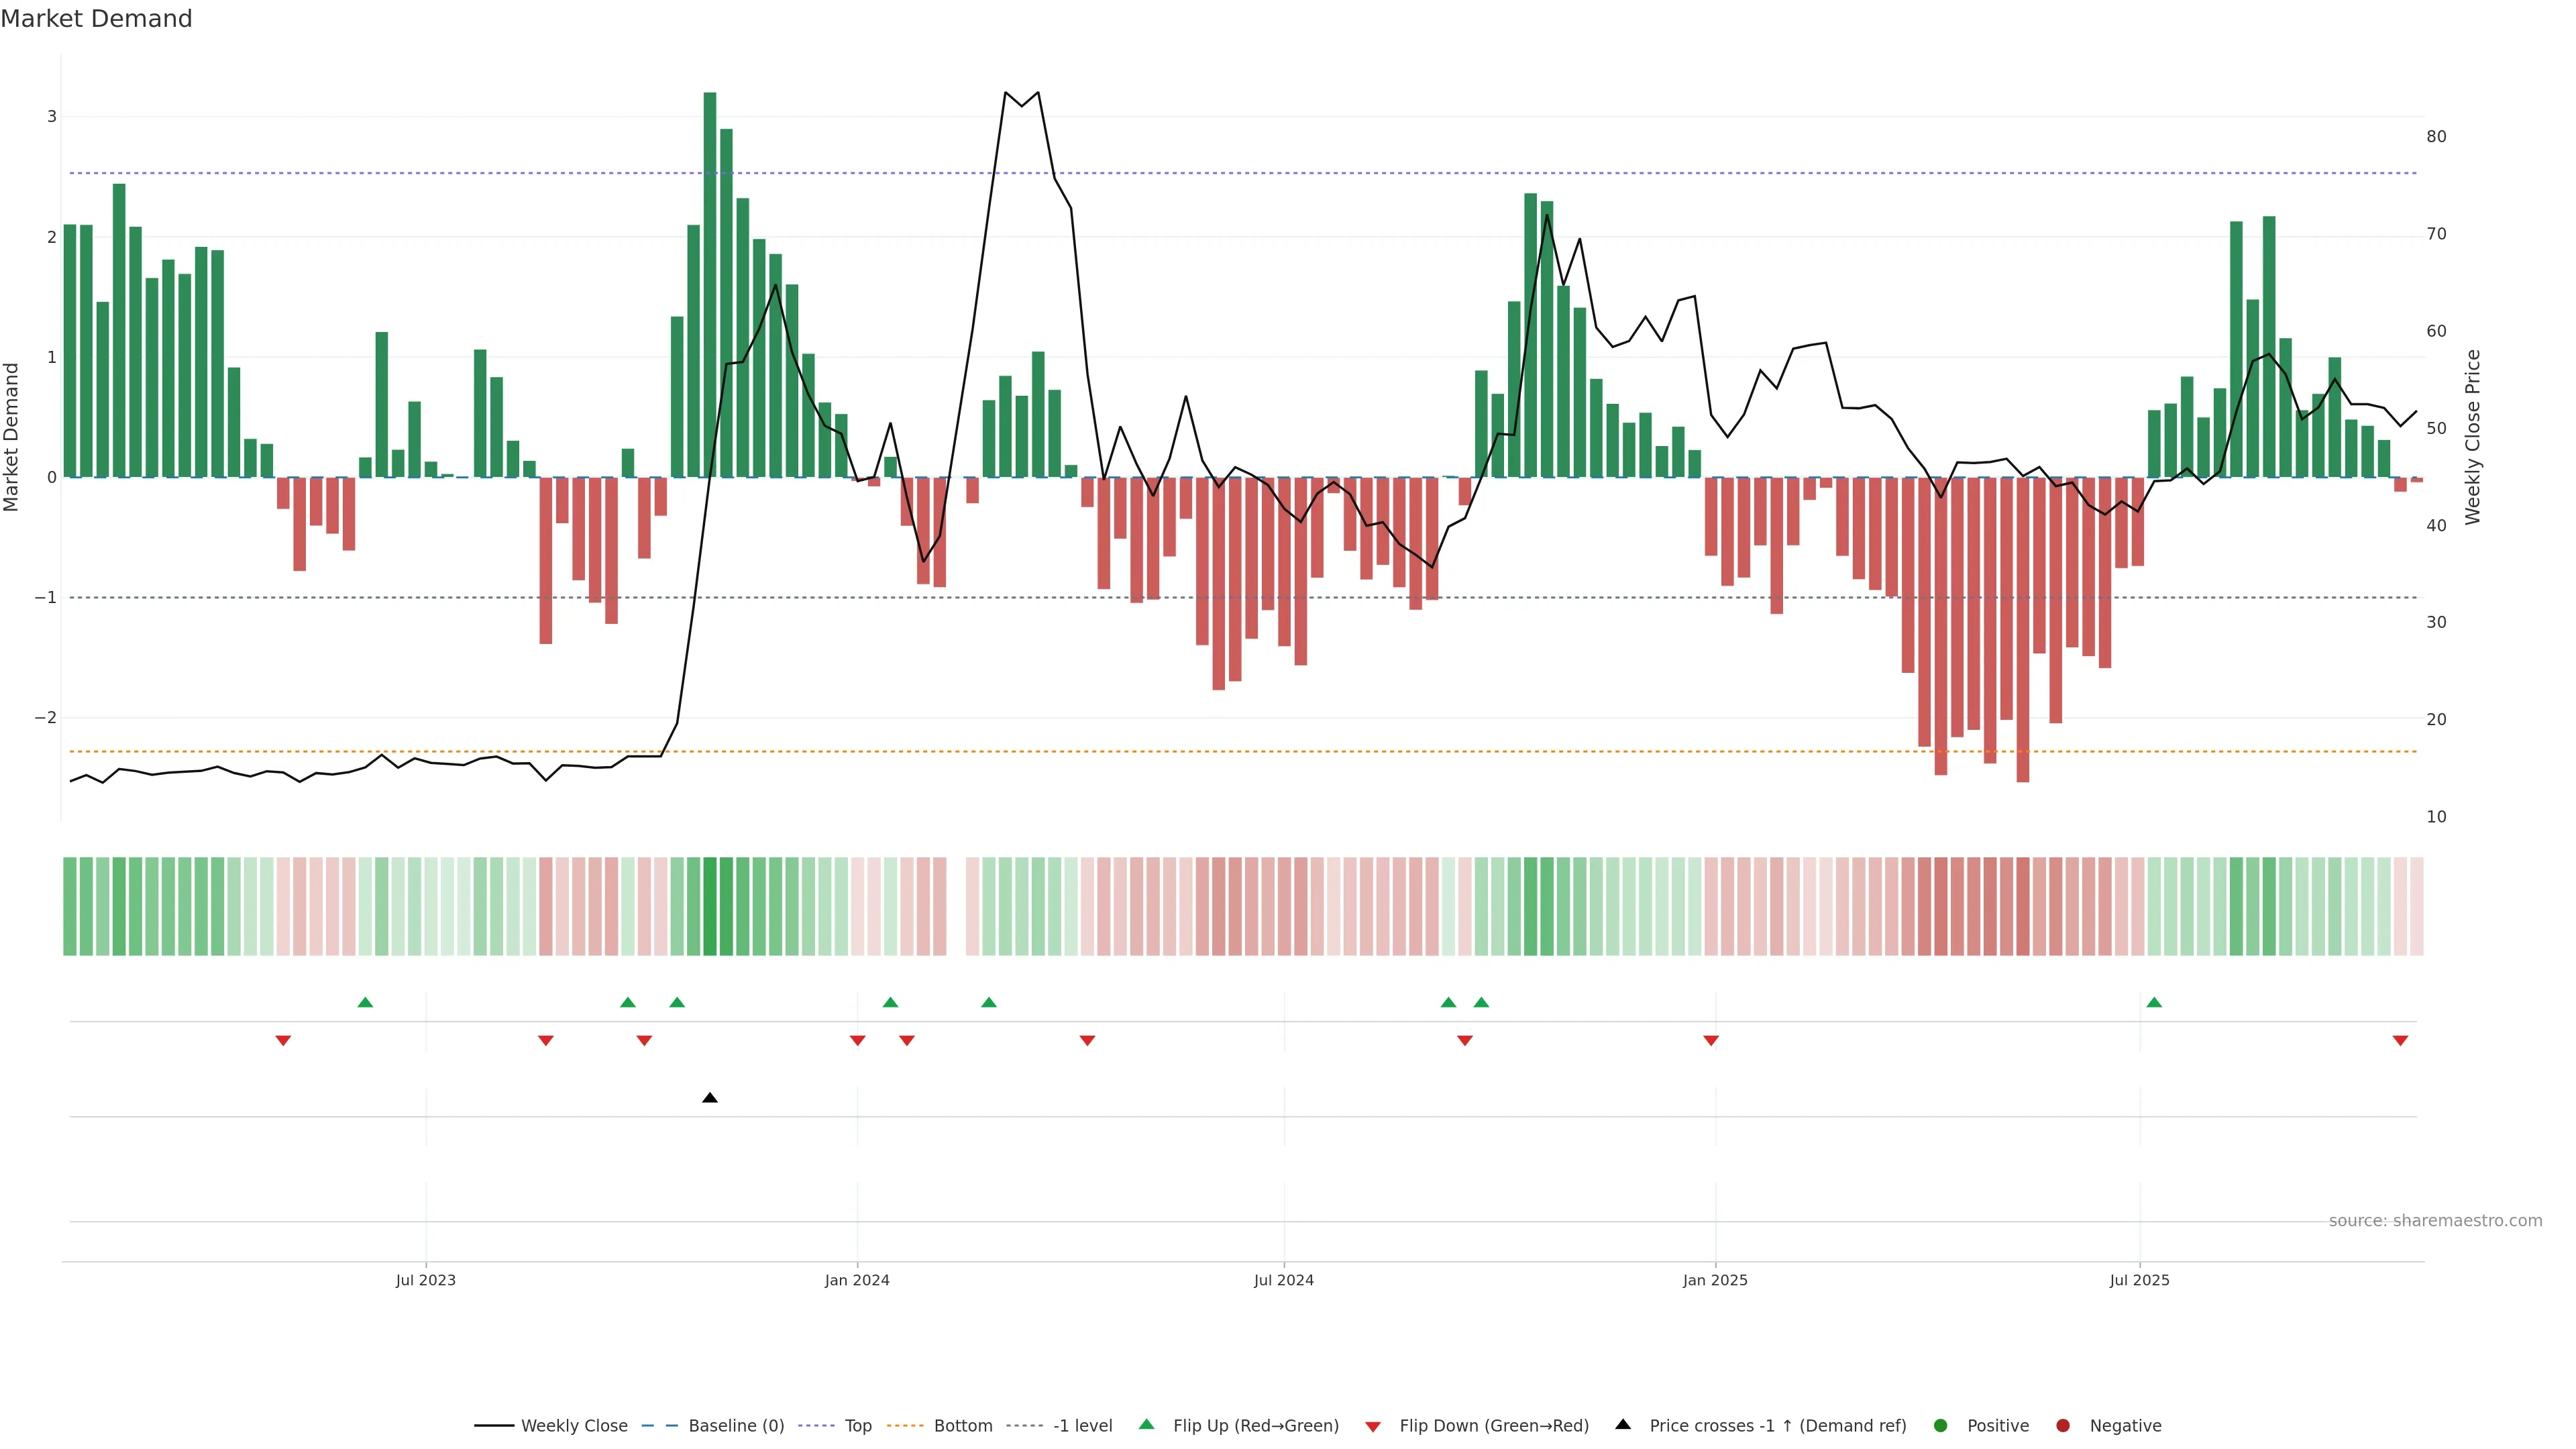Click the black triangle marker on the price-cross row
The width and height of the screenshot is (2576, 1449).
[710, 1098]
